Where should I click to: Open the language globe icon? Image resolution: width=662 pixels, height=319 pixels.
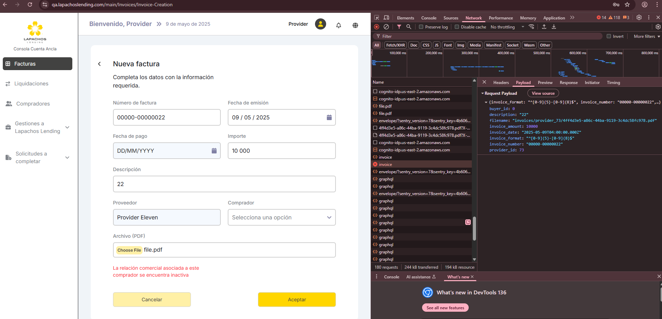(355, 25)
